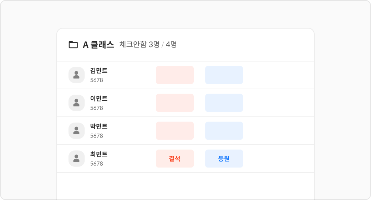371x200 pixels.
Task: Click the folder icon beside A 클래스
Action: pyautogui.click(x=73, y=45)
